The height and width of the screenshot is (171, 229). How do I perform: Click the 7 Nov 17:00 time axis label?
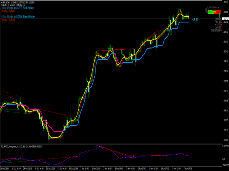click(188, 169)
